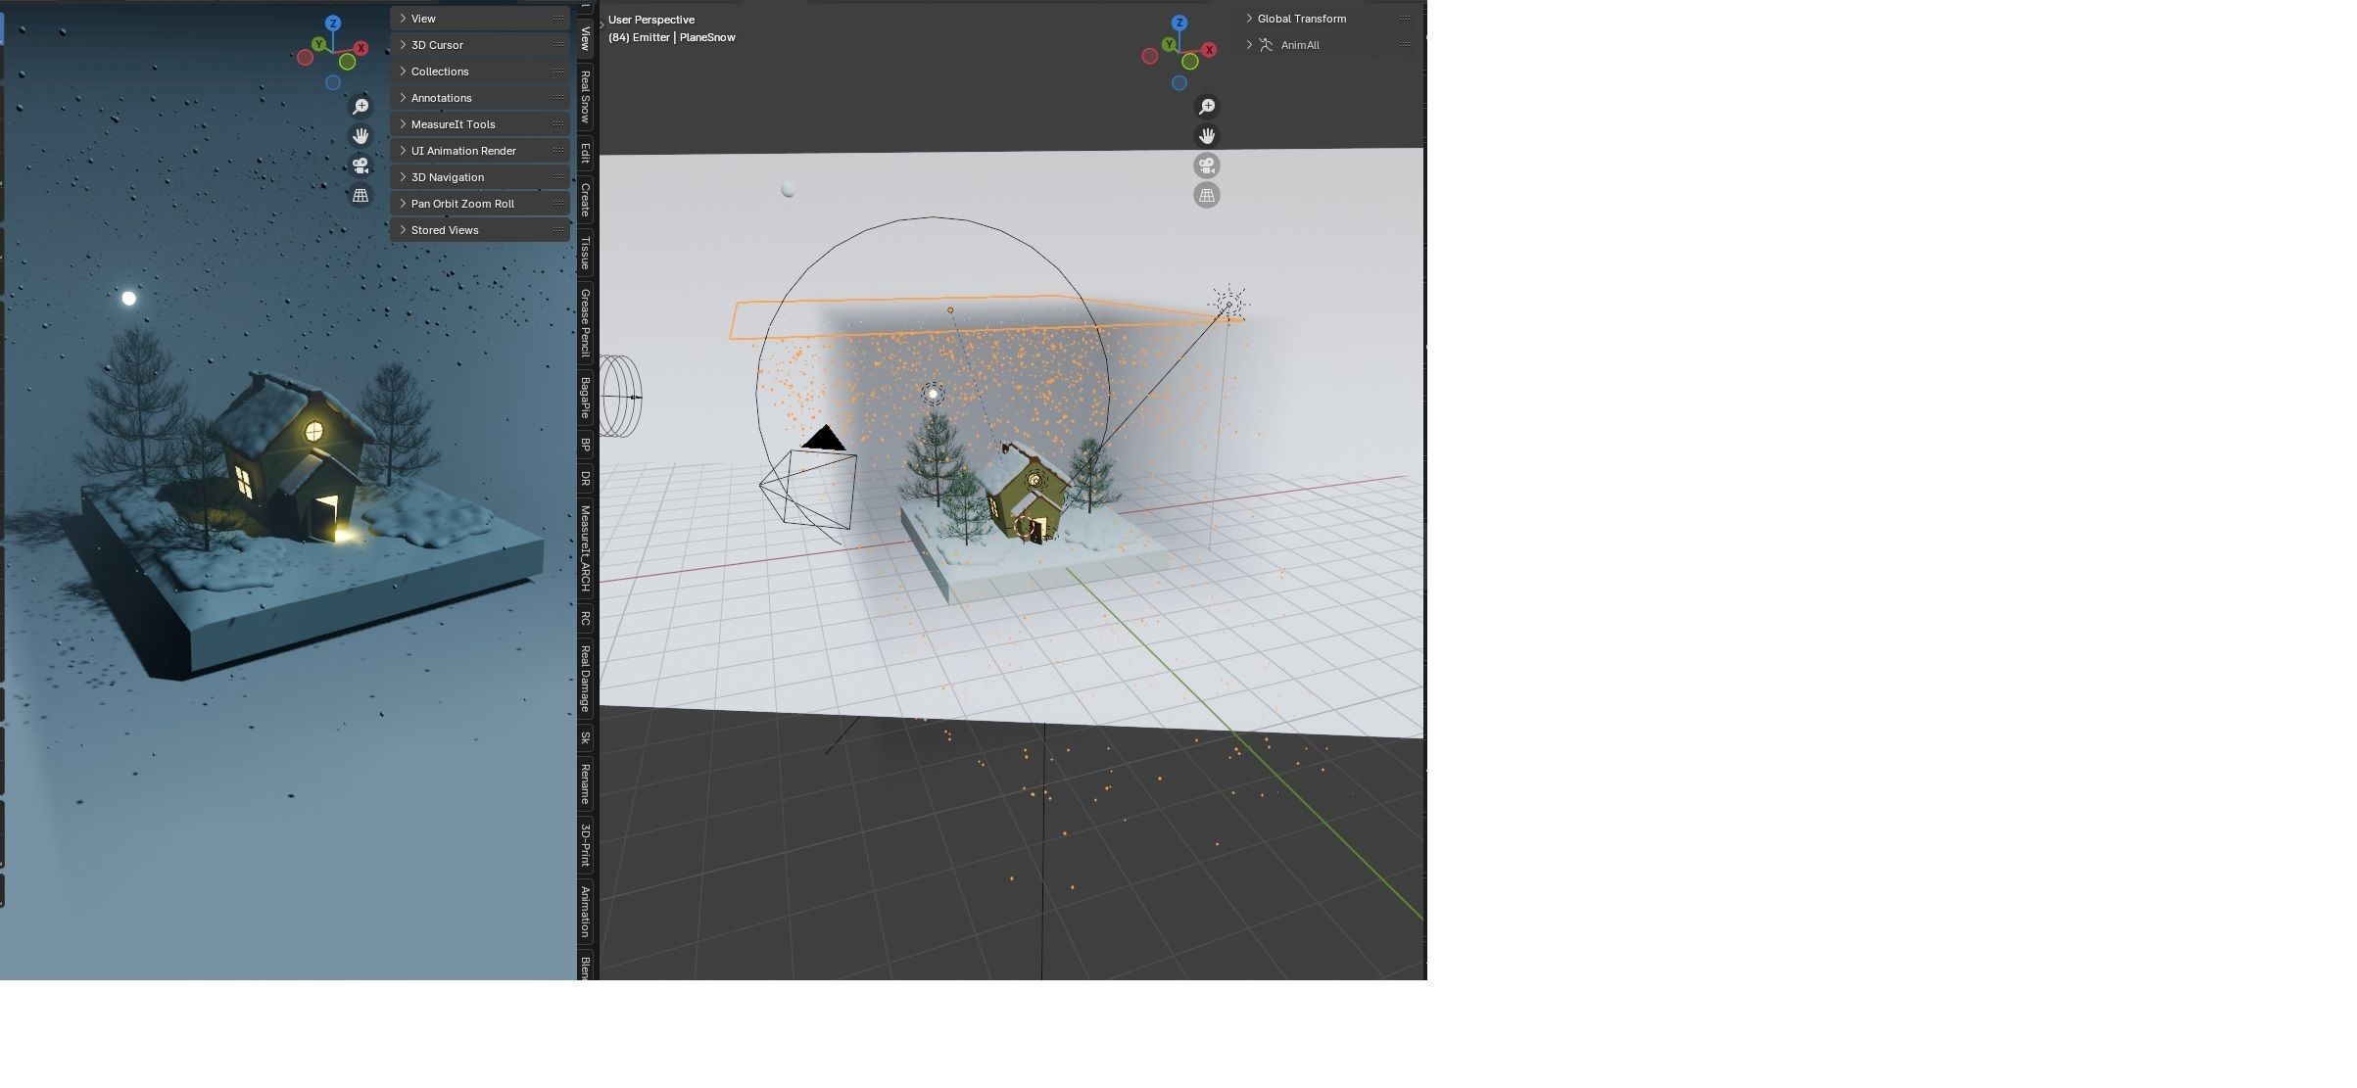
Task: Expand the MeasureIt Tools panel
Action: click(x=453, y=124)
